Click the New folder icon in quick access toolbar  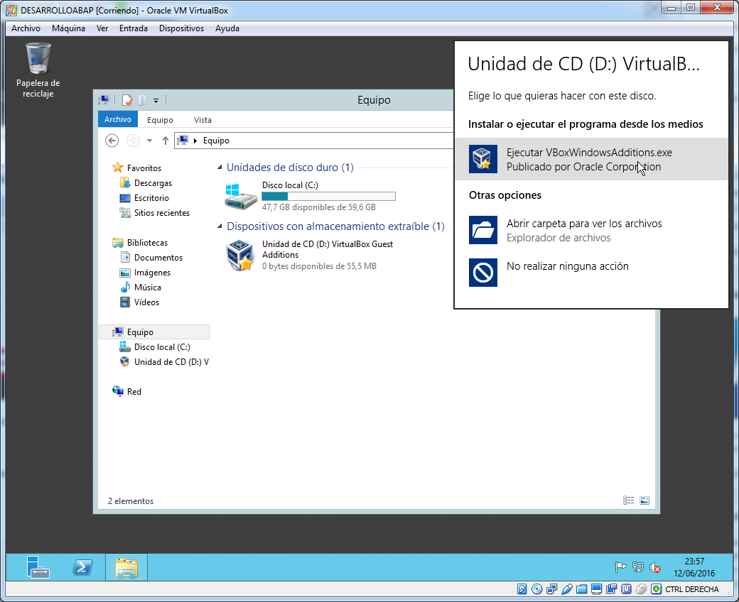(142, 100)
